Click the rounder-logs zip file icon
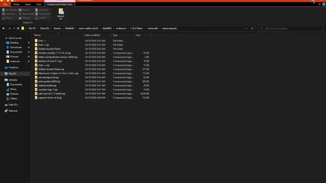The width and height of the screenshot is (326, 183). coord(36,89)
